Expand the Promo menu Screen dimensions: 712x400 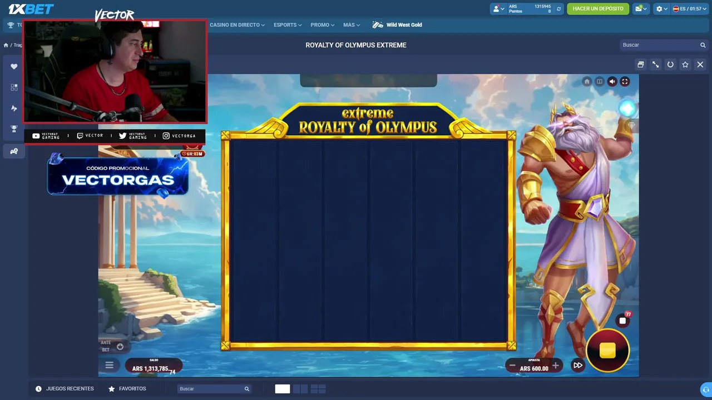pos(323,25)
